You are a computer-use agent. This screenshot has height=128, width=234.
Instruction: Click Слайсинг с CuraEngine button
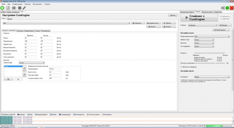(199, 18)
